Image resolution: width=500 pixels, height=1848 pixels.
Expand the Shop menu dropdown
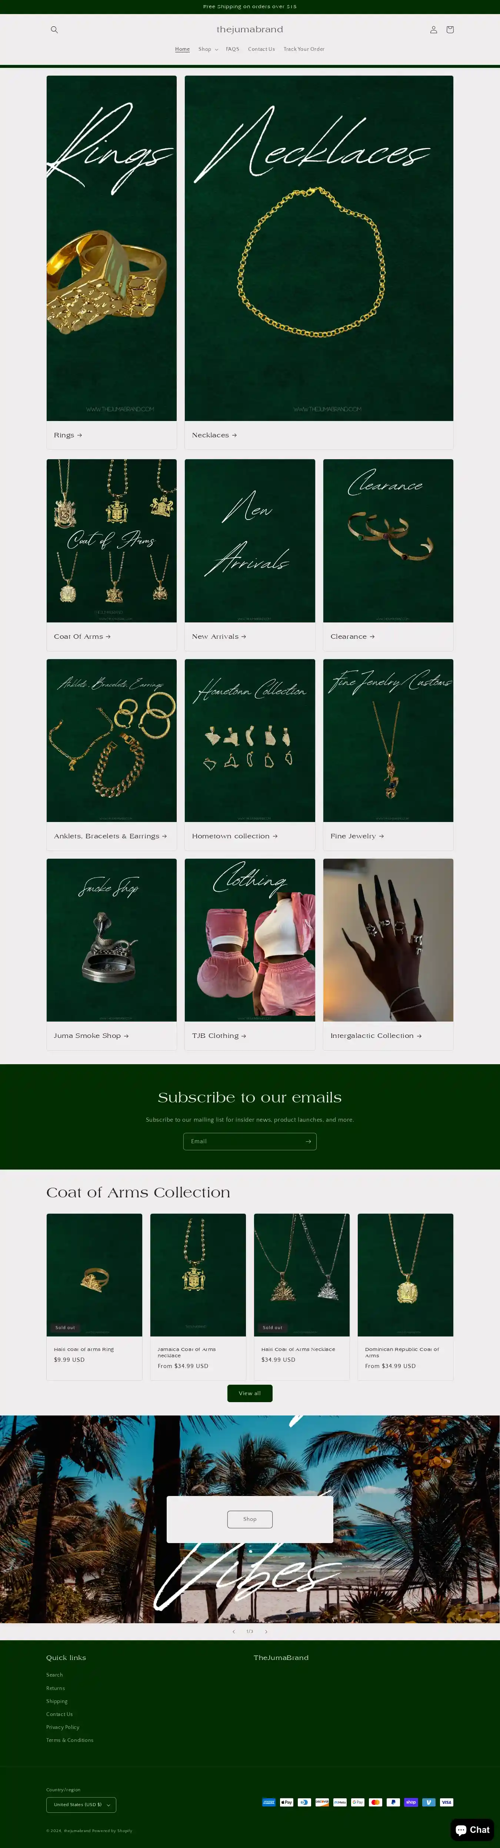pos(209,49)
